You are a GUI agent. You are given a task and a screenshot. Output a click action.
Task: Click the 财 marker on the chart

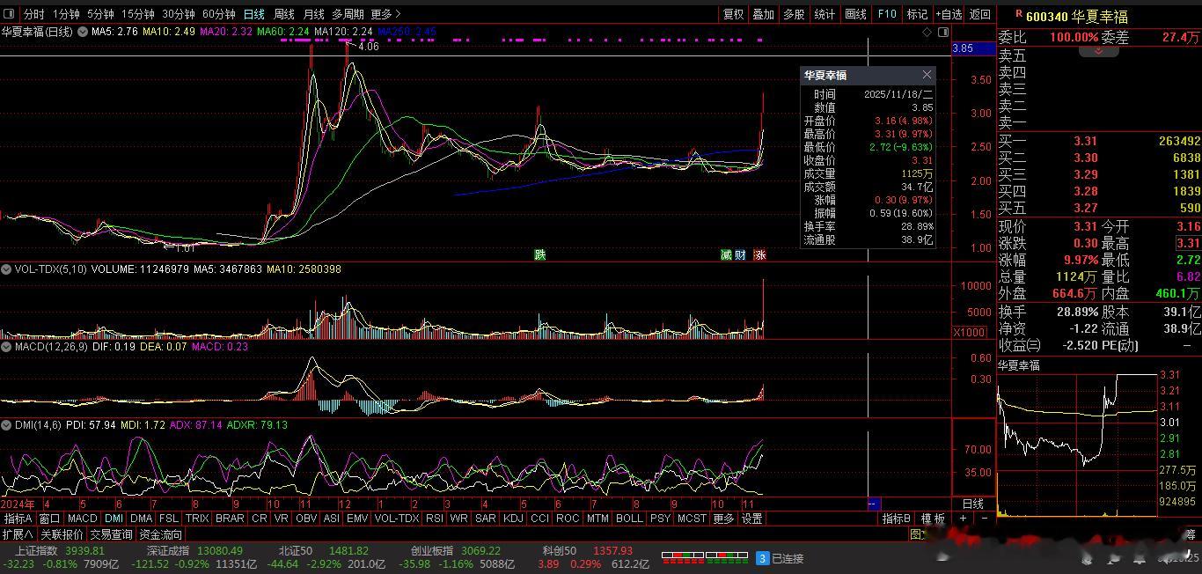[741, 254]
